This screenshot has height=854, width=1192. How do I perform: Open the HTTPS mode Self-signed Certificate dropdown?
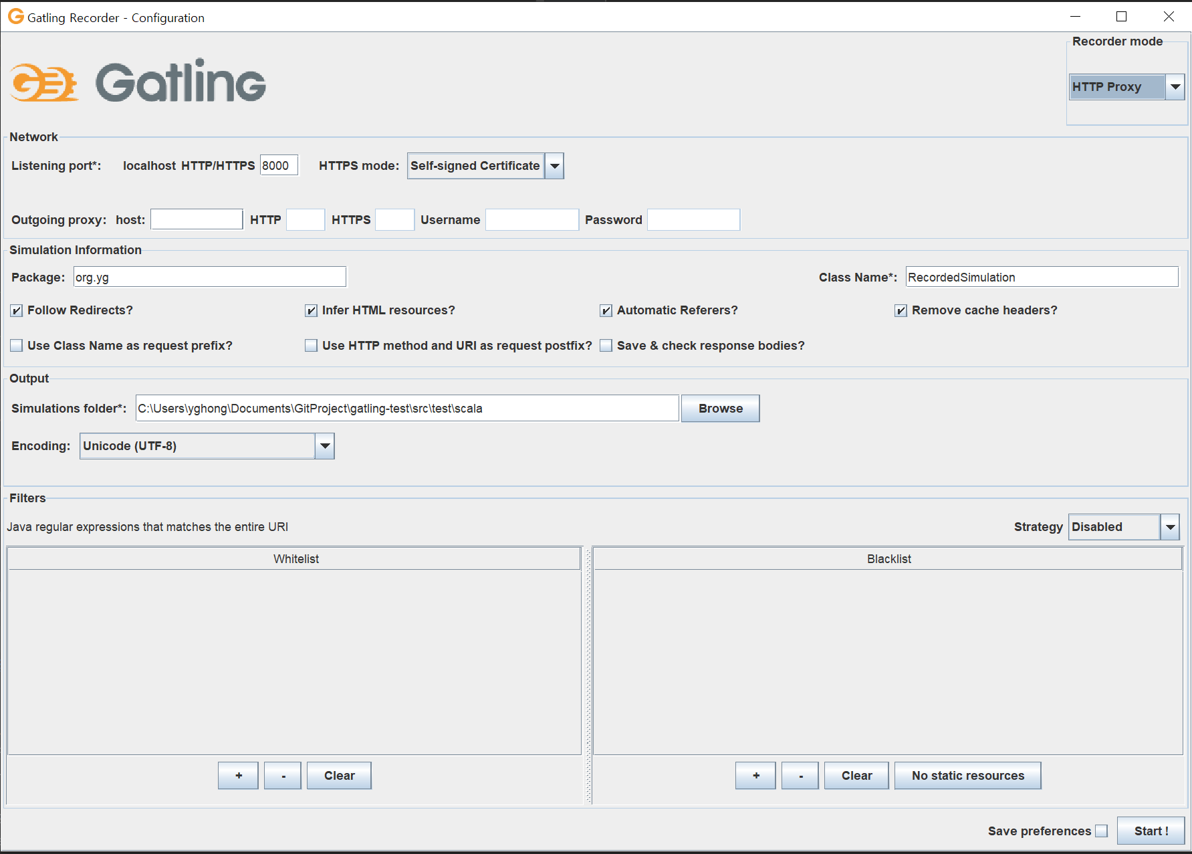point(486,166)
